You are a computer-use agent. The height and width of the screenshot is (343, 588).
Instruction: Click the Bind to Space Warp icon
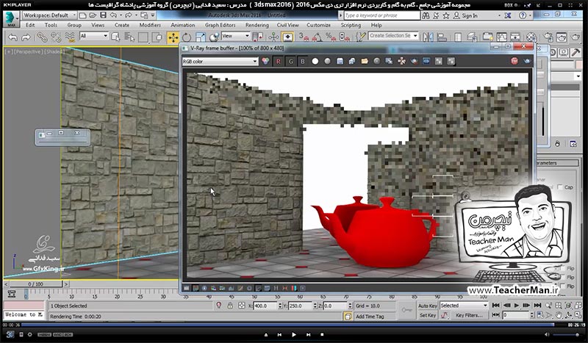[70, 37]
